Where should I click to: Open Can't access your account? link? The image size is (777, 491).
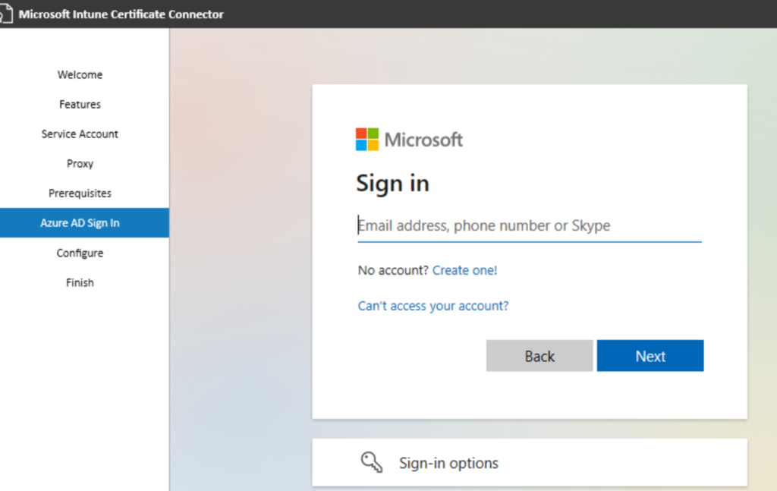click(x=433, y=306)
